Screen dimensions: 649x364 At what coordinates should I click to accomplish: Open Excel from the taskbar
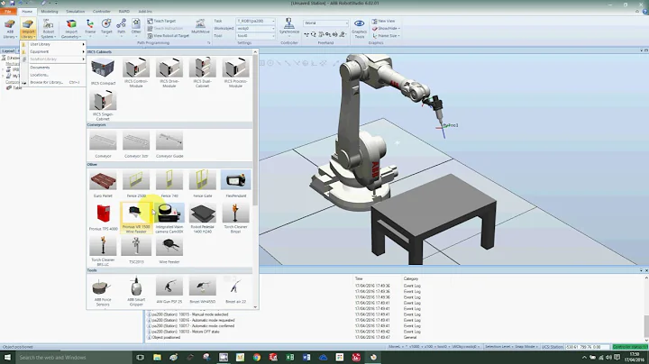tap(289, 358)
